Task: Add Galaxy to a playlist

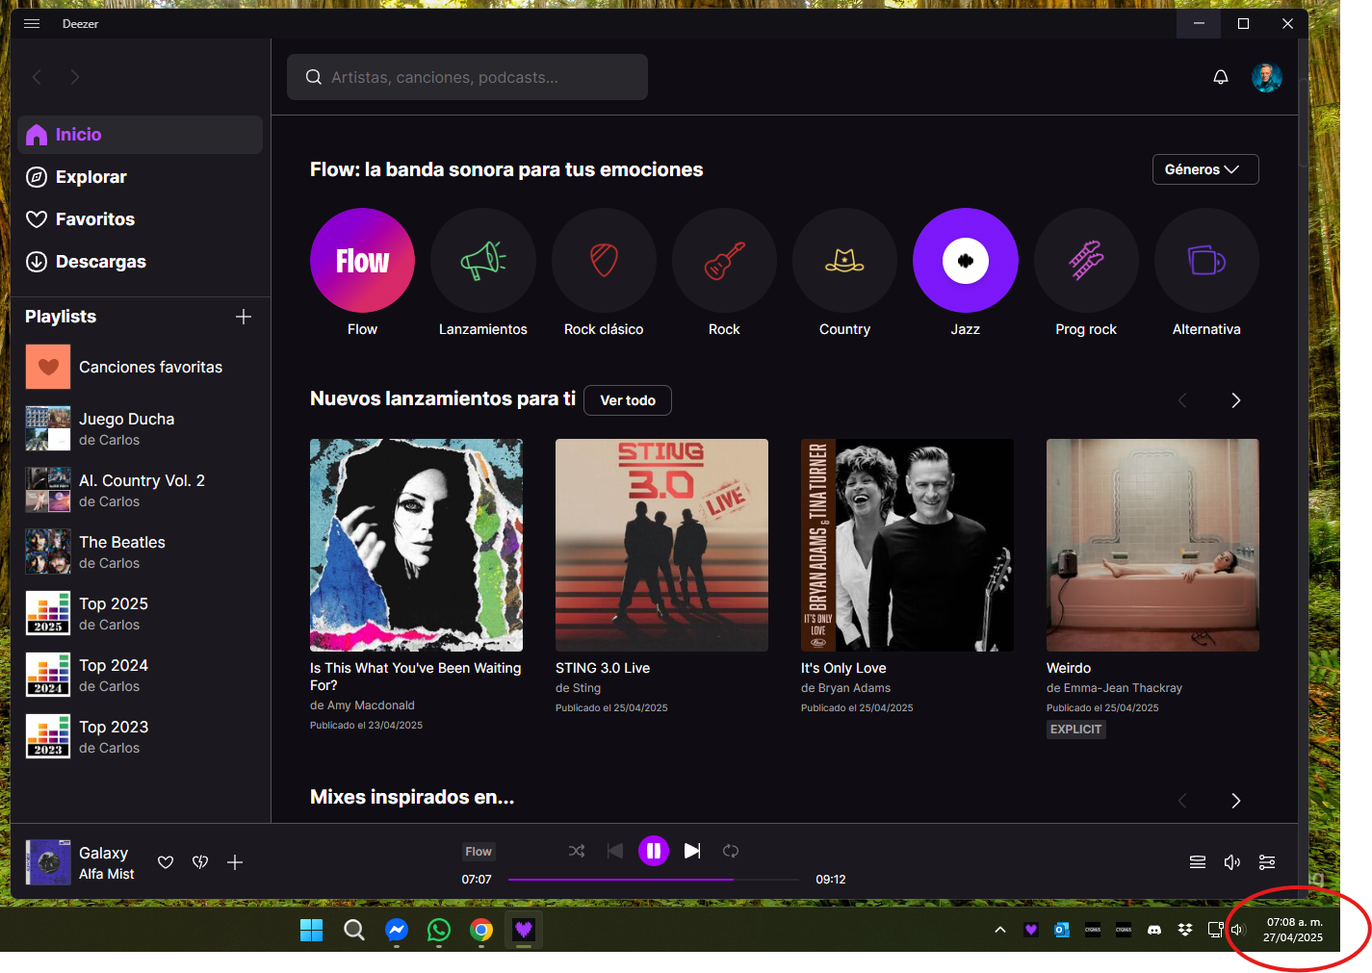Action: [235, 862]
